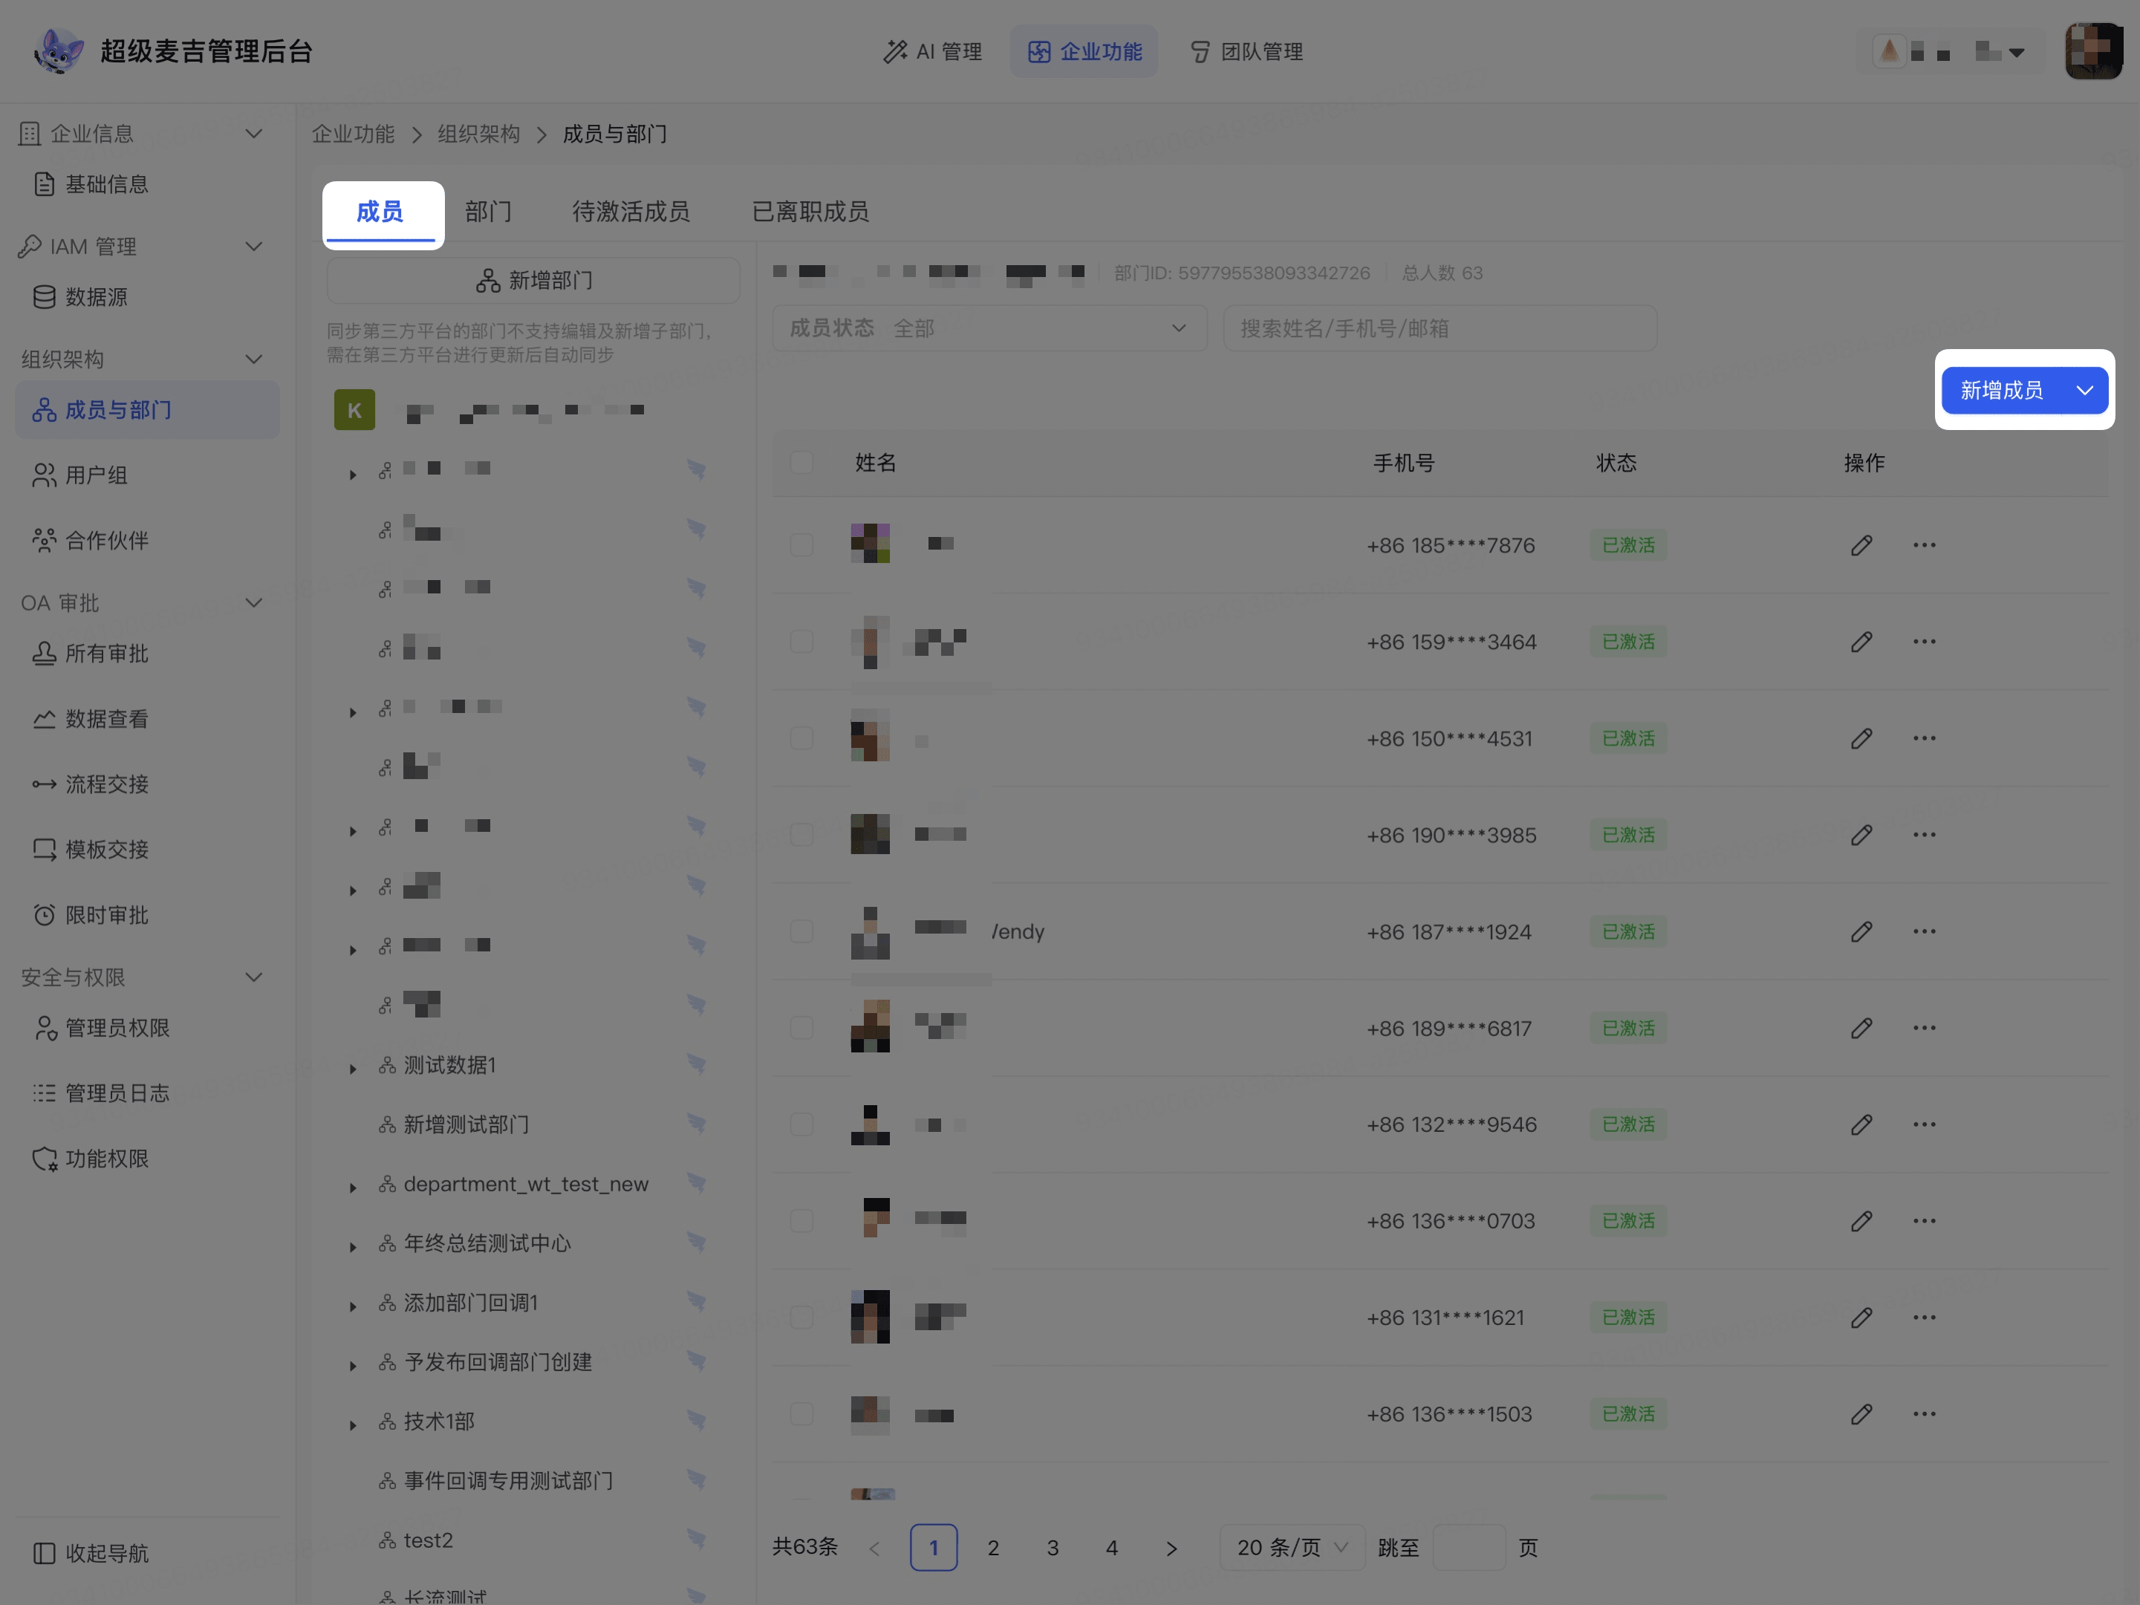Viewport: 2140px width, 1605px height.
Task: Open more actions for +86 159****3464
Action: pyautogui.click(x=1925, y=642)
